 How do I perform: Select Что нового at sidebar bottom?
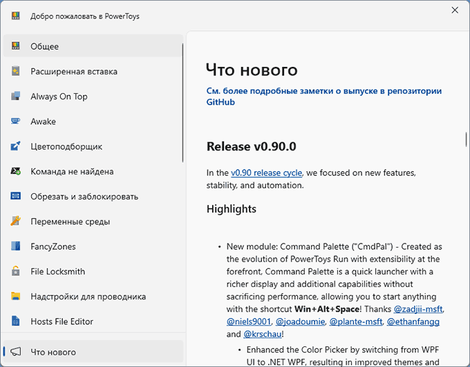point(93,352)
